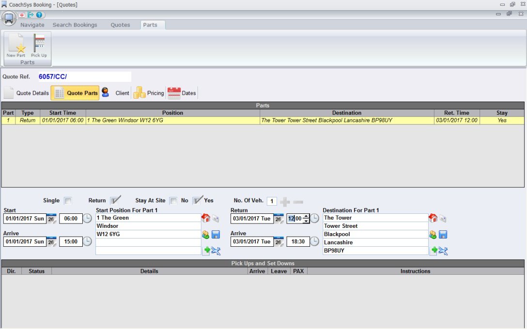Image resolution: width=527 pixels, height=329 pixels.
Task: Click the No. Of Veh. field
Action: click(x=272, y=201)
